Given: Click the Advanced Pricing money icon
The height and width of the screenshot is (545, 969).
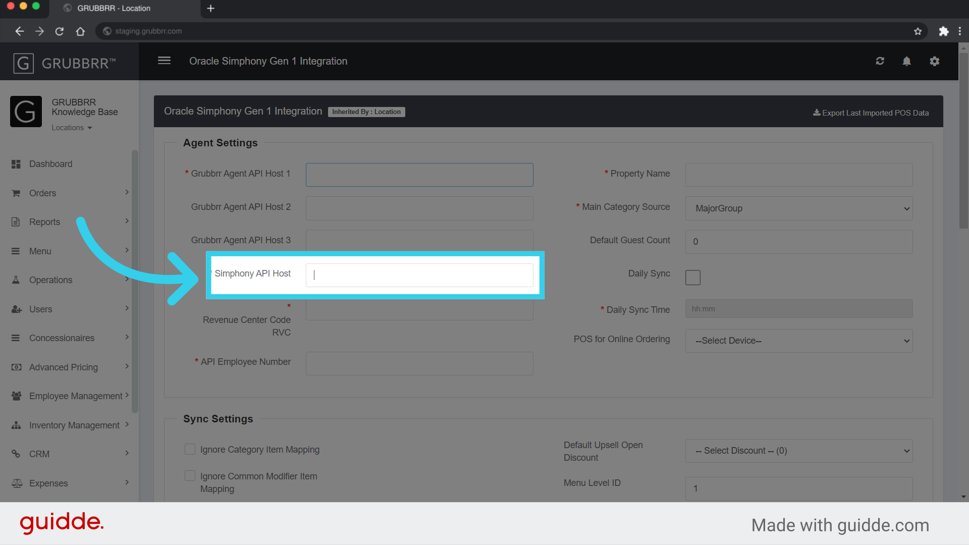Looking at the screenshot, I should click(16, 367).
